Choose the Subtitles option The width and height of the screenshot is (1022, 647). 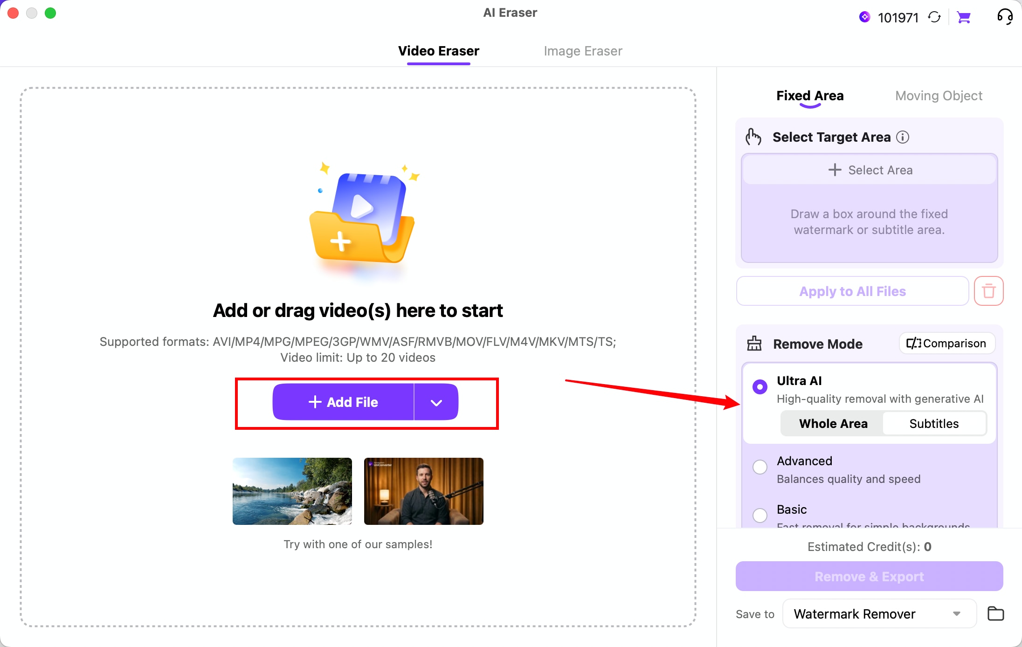click(x=934, y=423)
